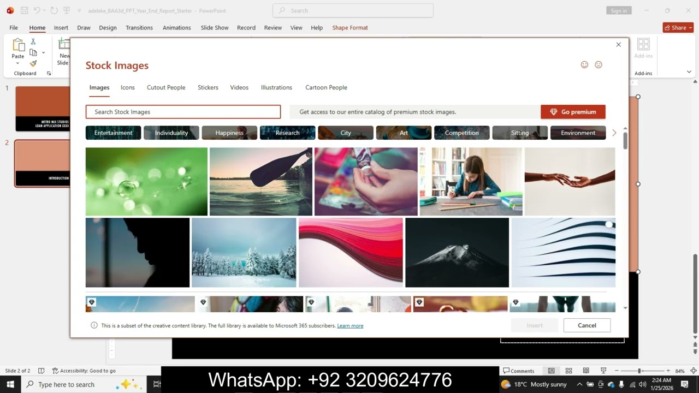This screenshot has width=699, height=393.
Task: Click the Undo icon in title bar
Action: click(37, 10)
